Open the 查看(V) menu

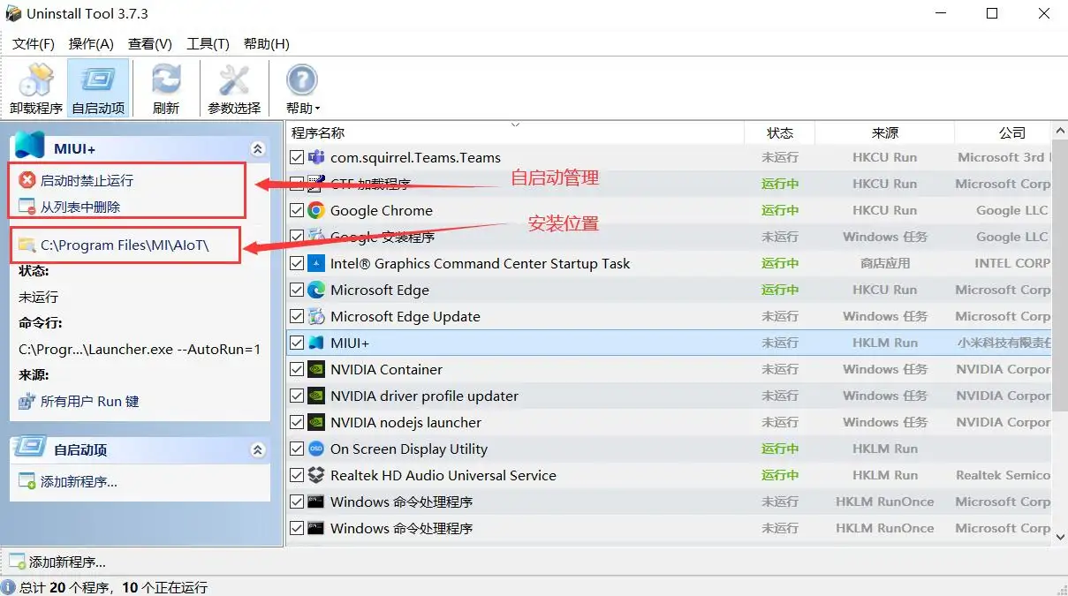point(150,43)
